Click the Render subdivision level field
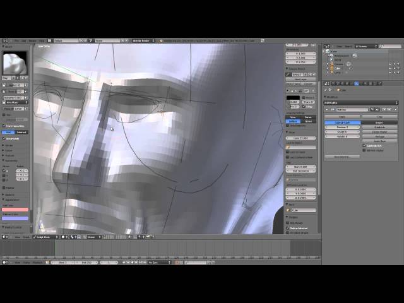 coord(342,136)
